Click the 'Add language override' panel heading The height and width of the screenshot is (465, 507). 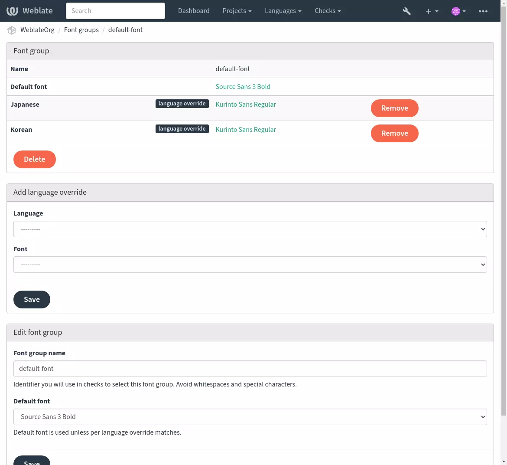click(x=50, y=192)
